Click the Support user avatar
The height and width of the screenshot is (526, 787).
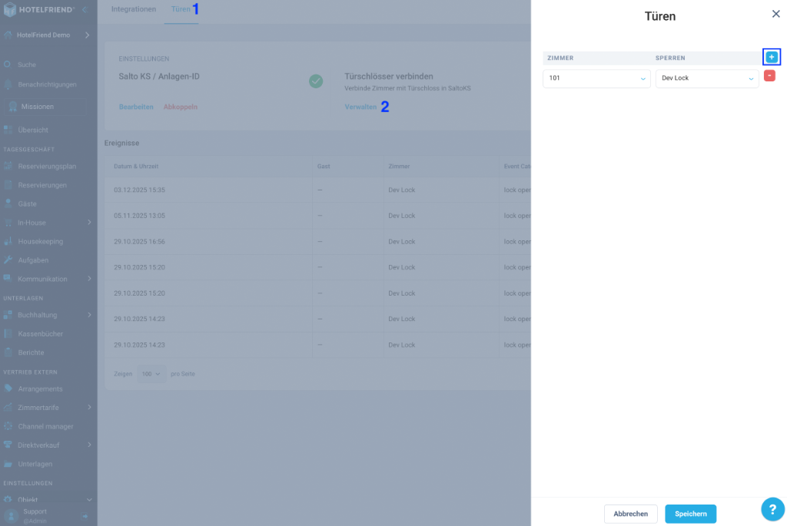11,516
